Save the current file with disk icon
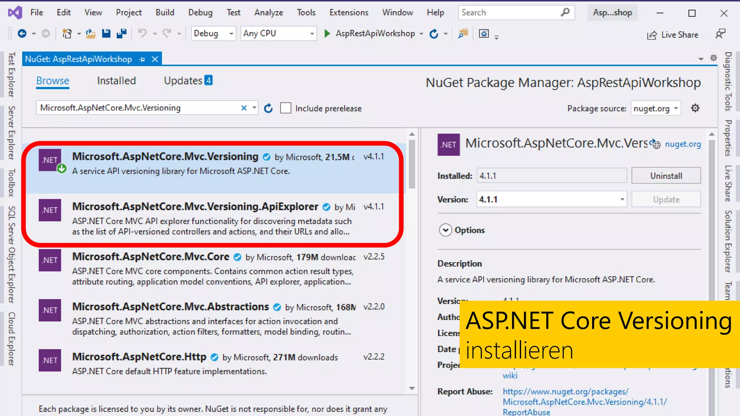740x416 pixels. pyautogui.click(x=106, y=34)
